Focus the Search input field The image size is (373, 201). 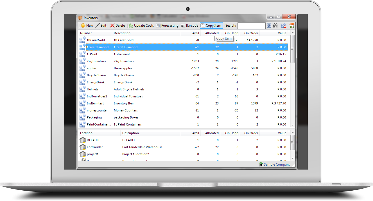coord(251,26)
